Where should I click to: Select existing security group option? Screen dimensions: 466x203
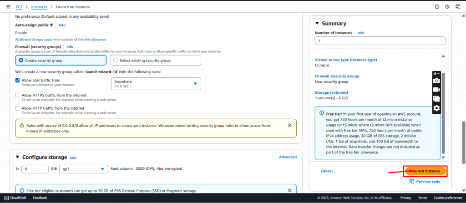[x=156, y=61]
